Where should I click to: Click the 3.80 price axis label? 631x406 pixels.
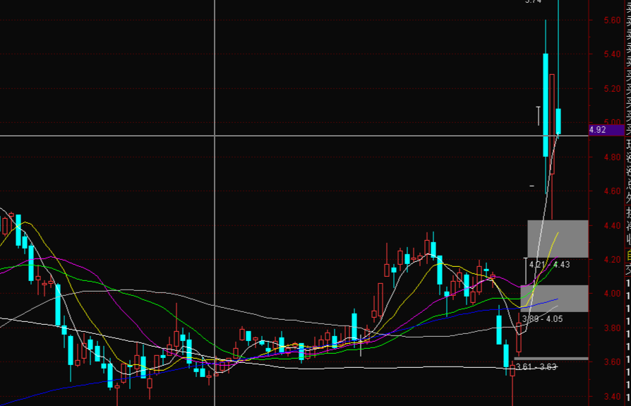[612, 328]
